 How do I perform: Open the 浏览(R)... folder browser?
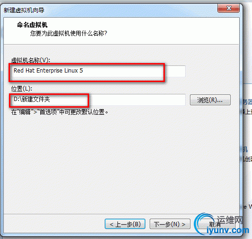[210, 100]
